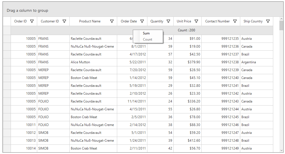
Task: Select the $412.60 unit price cell
Action: pos(187,141)
